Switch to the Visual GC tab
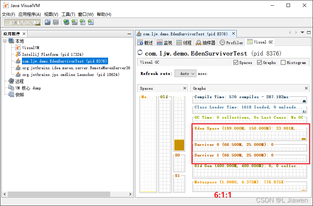This screenshot has width=313, height=206. [x=260, y=42]
